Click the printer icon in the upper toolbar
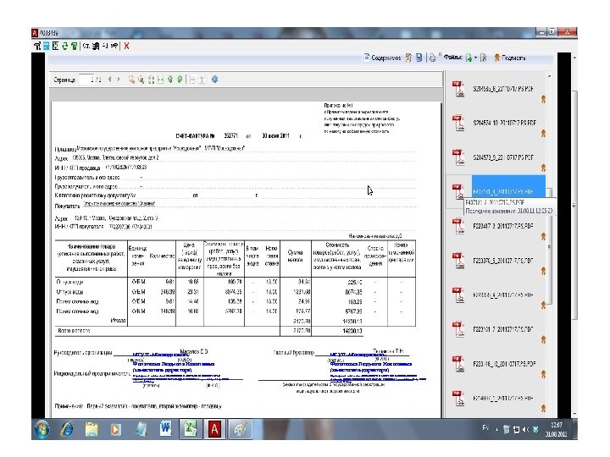Image resolution: width=610 pixels, height=457 pixels. pyautogui.click(x=432, y=58)
